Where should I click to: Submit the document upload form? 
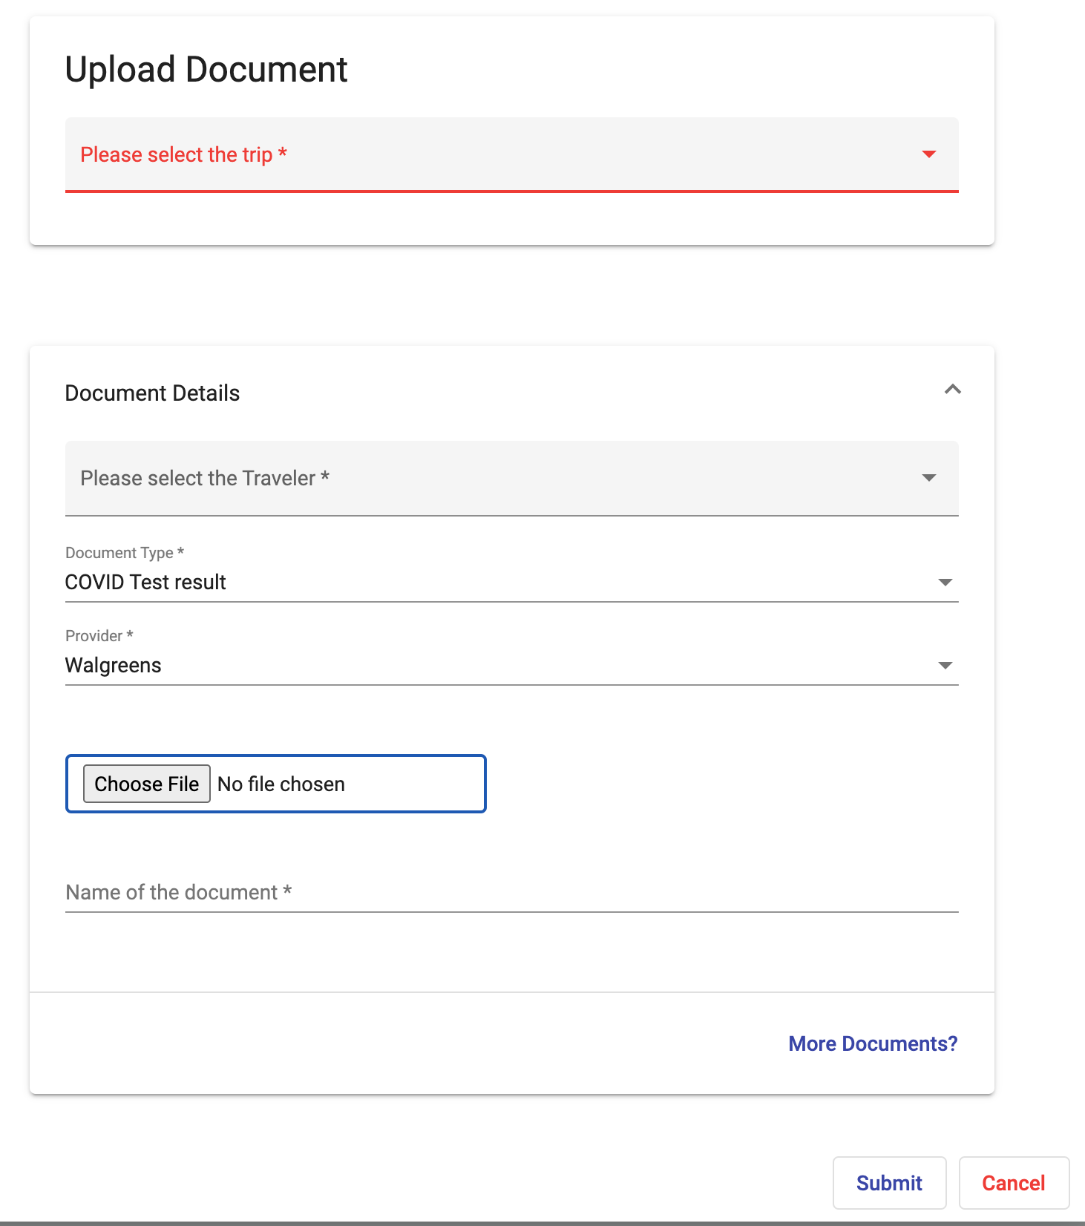pyautogui.click(x=889, y=1183)
